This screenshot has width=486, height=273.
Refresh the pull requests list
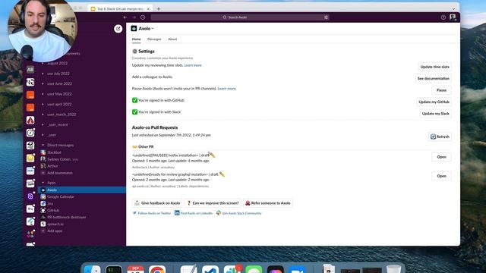[x=440, y=136]
